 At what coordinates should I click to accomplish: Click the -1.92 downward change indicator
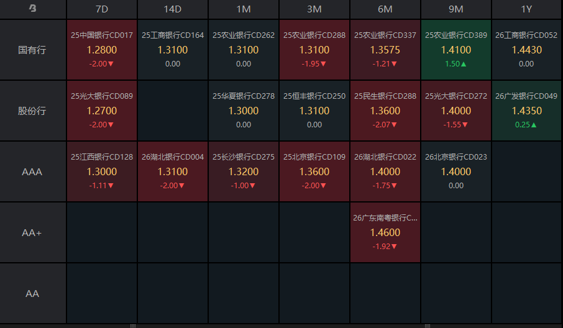tap(385, 247)
